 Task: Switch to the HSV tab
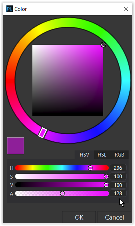84,155
